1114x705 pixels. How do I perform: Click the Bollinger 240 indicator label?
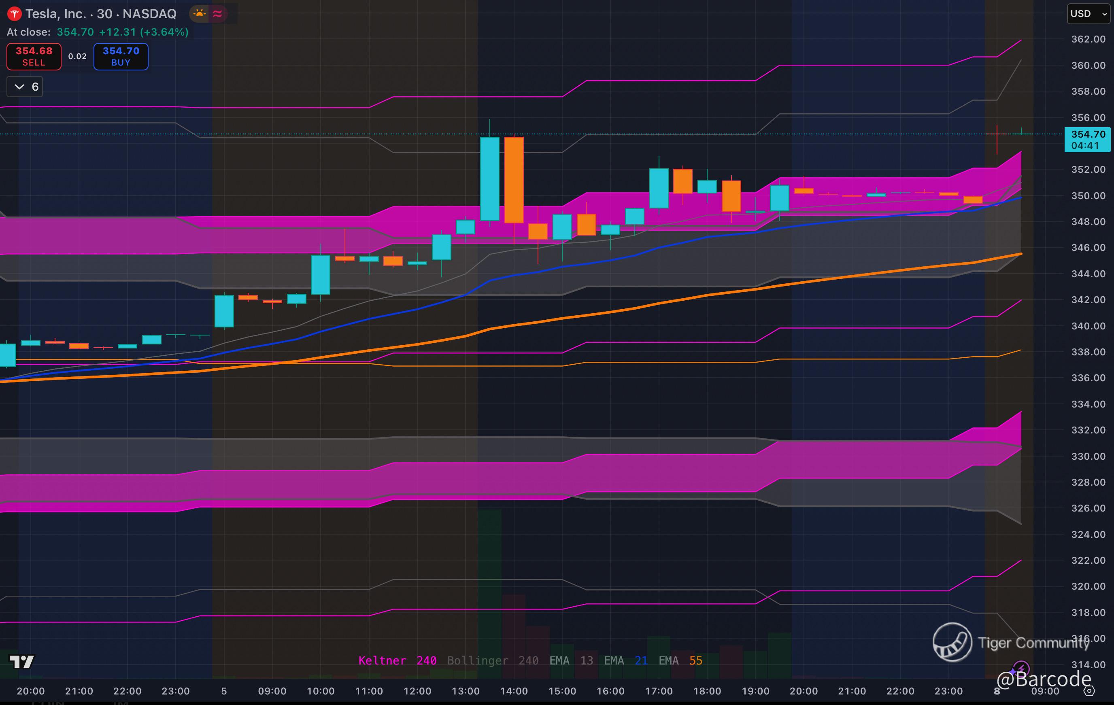[492, 660]
